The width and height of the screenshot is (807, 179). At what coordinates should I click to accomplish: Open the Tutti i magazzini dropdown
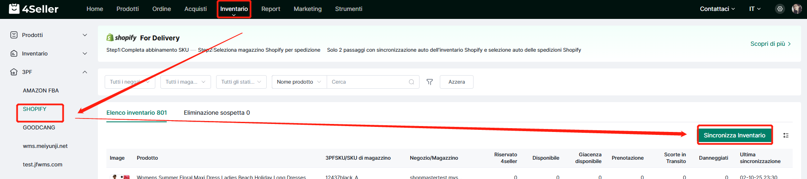pyautogui.click(x=186, y=82)
